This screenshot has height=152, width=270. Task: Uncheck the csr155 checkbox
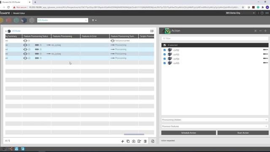165,63
